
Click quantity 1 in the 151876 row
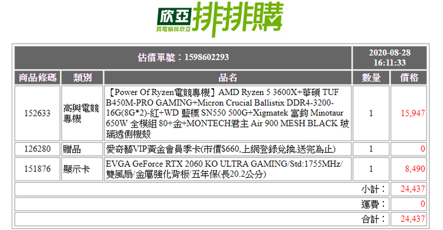click(371, 169)
